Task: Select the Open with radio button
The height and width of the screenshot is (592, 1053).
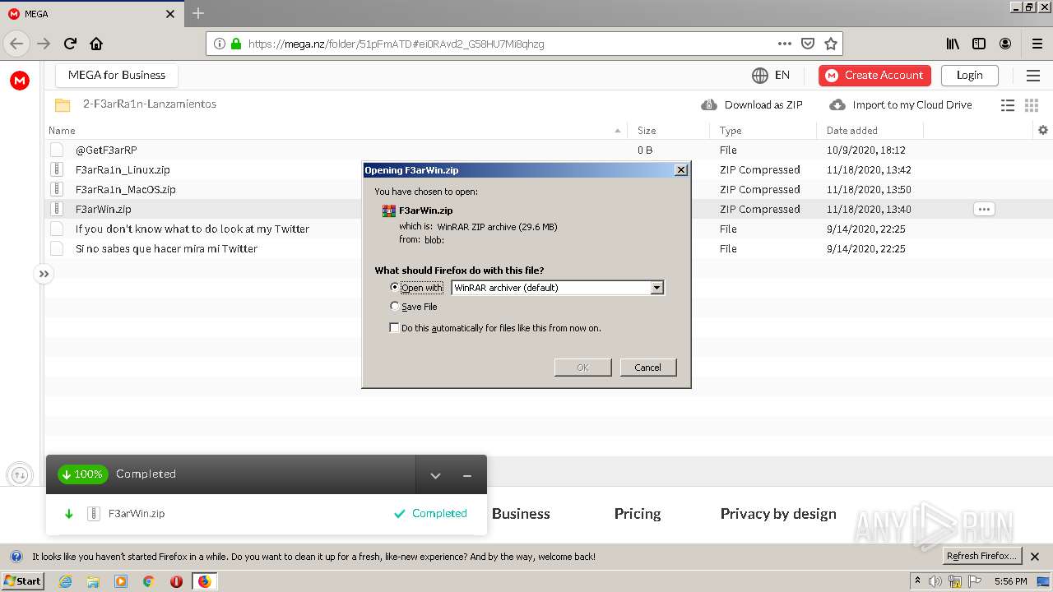Action: tap(395, 287)
